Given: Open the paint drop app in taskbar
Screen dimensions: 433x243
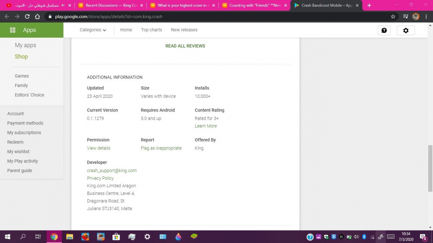Looking at the screenshot, I should pyautogui.click(x=178, y=237).
